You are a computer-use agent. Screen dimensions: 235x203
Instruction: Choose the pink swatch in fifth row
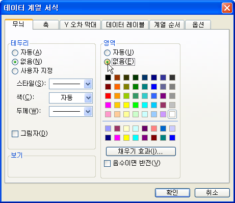point(108,114)
